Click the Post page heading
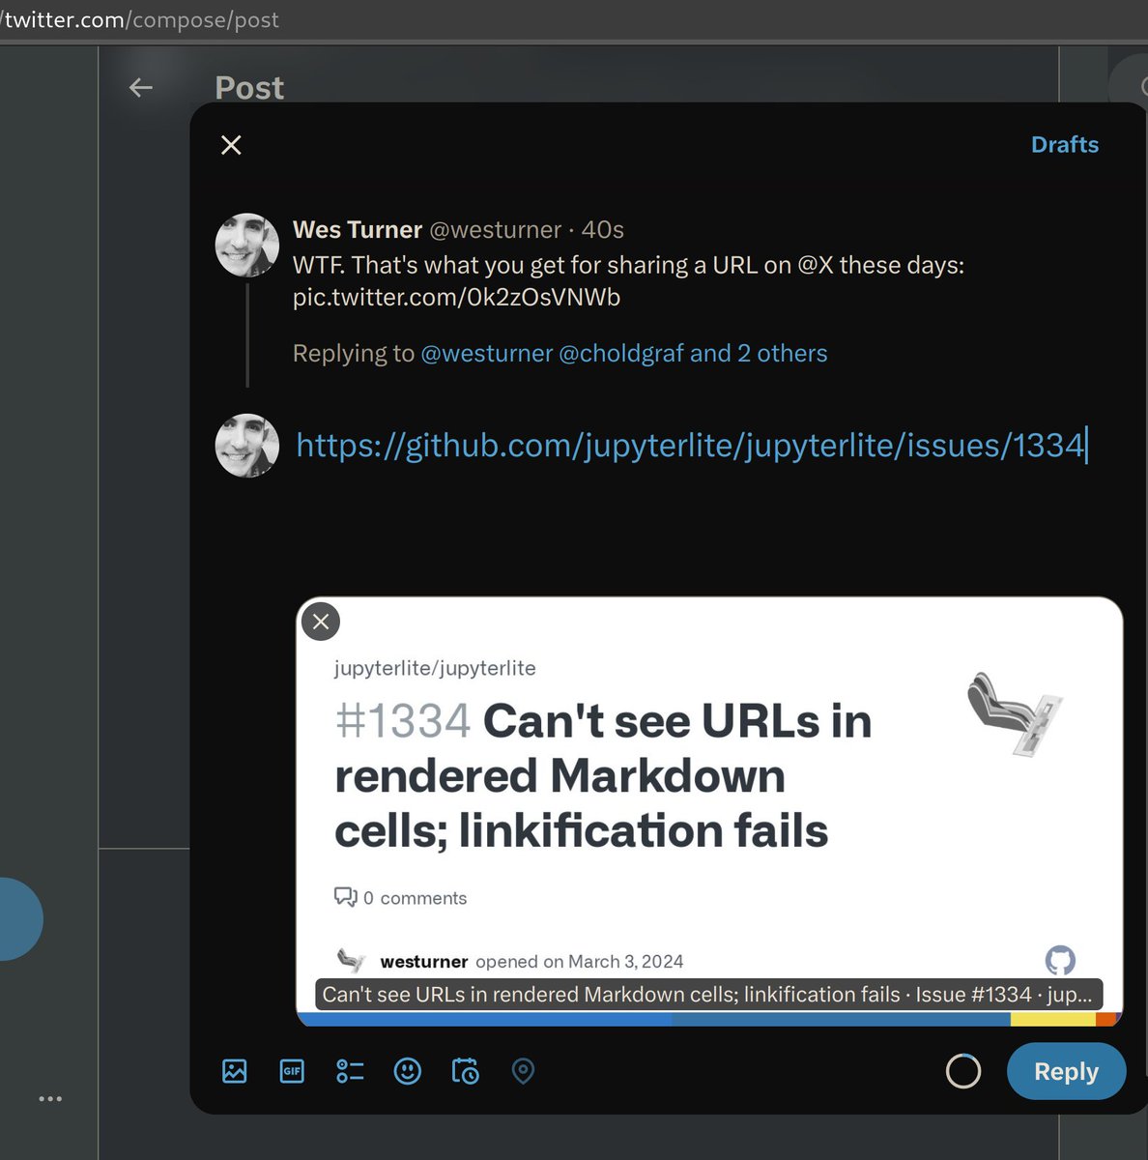 click(249, 88)
